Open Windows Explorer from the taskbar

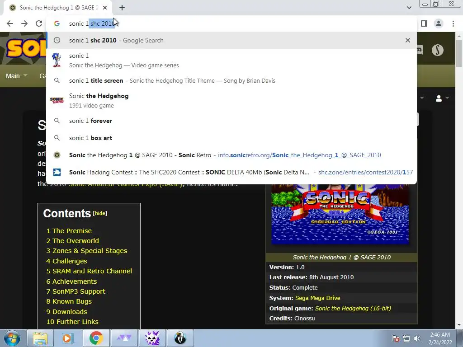(x=40, y=338)
